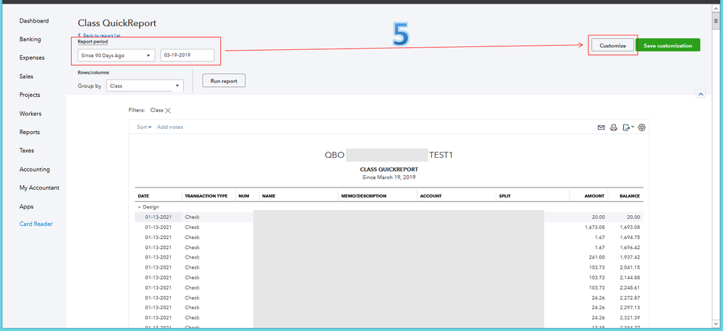This screenshot has height=331, width=723.
Task: Collapse the report header panel chevron
Action: (701, 94)
